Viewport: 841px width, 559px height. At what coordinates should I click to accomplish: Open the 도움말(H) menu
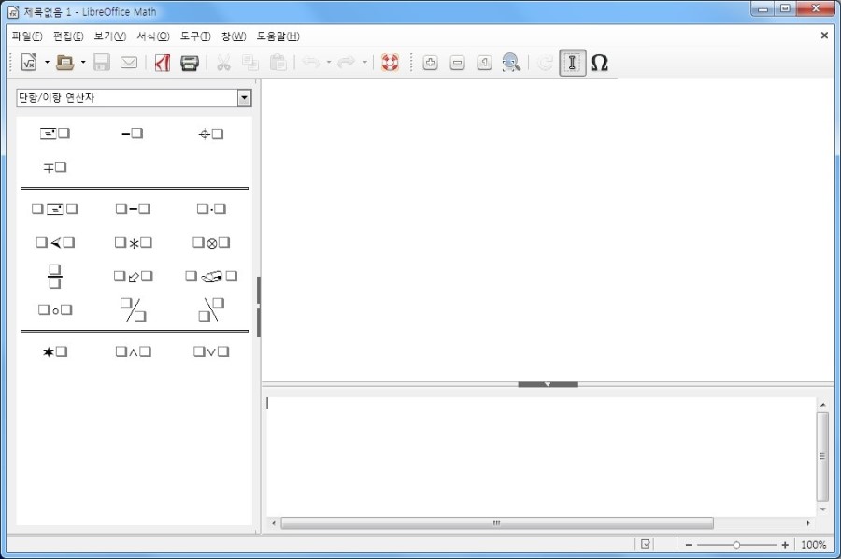pyautogui.click(x=278, y=36)
